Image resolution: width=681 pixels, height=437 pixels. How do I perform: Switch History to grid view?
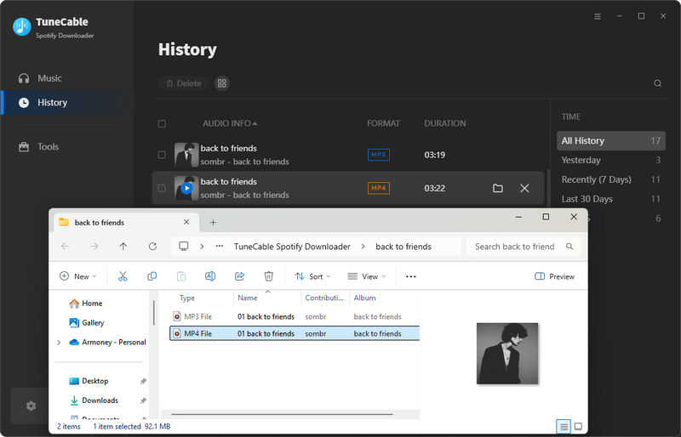pyautogui.click(x=222, y=83)
